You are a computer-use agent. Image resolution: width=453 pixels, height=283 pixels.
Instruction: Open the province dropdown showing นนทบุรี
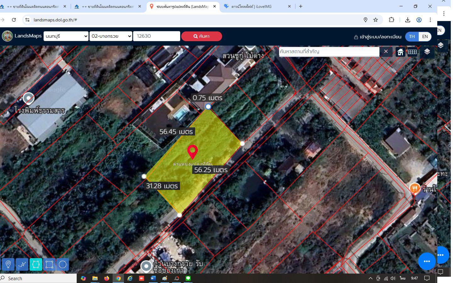(x=66, y=36)
